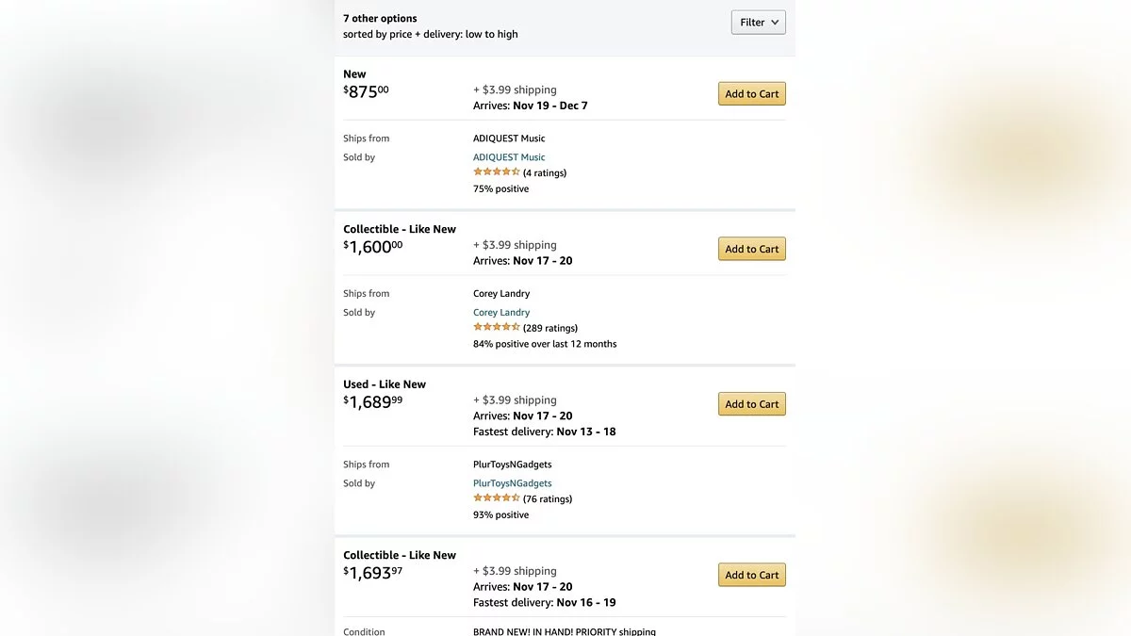Visit Corey Landry seller page

(501, 313)
